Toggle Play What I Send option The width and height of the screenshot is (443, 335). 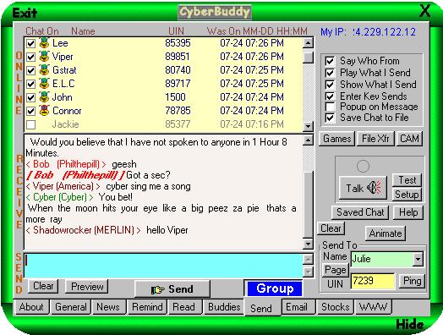coord(330,73)
